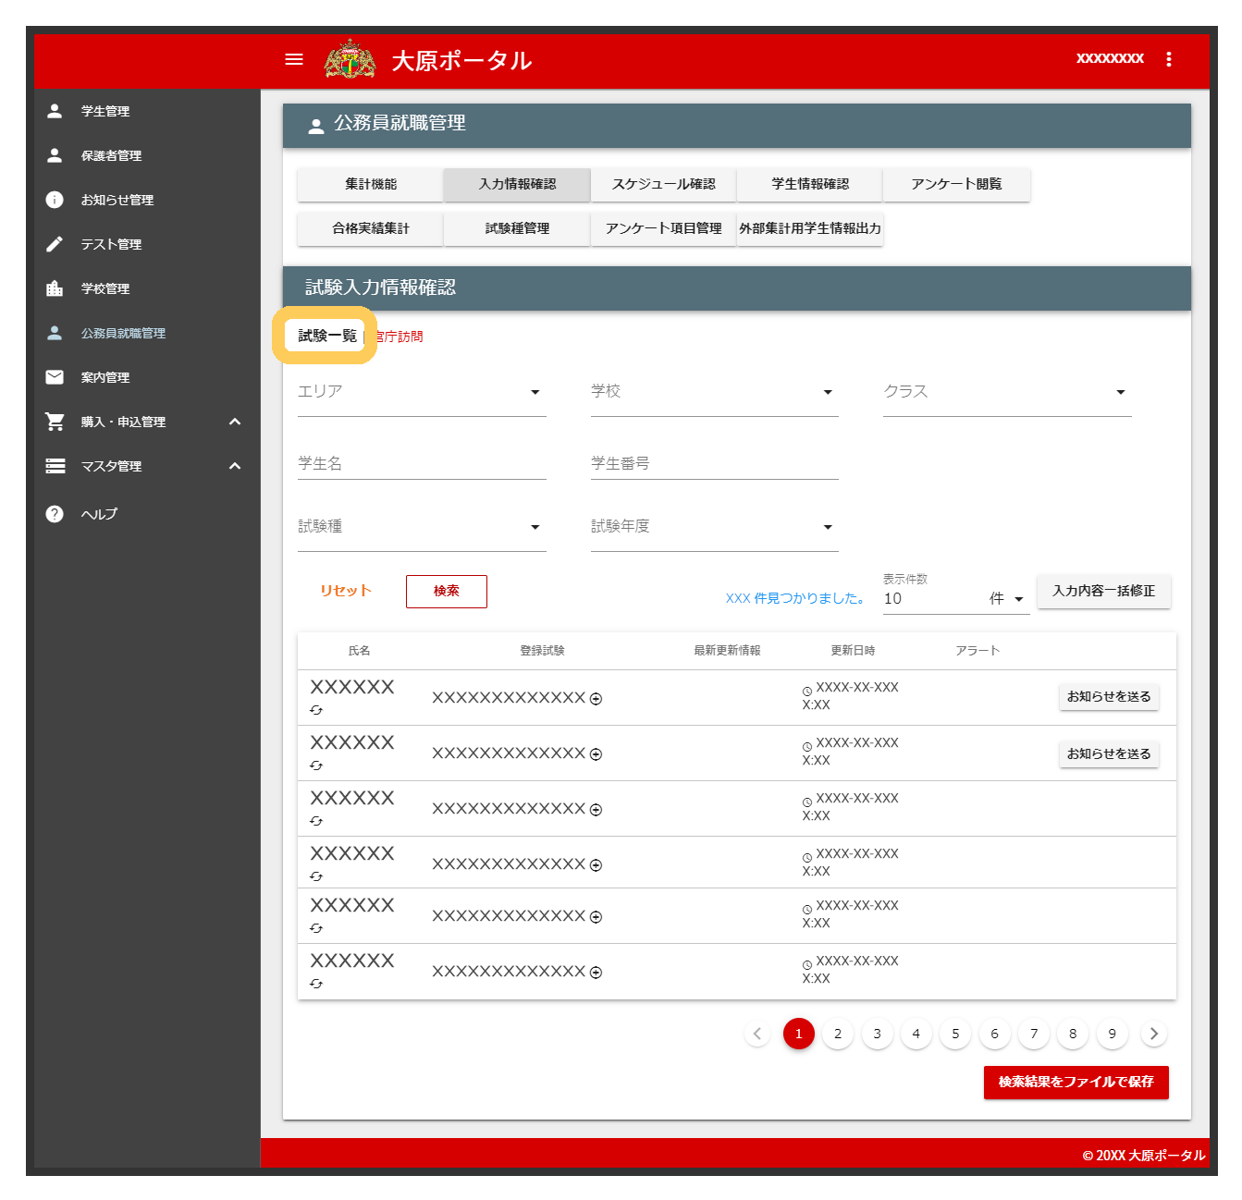
Task: Click the sync icon in first table row
Action: [x=316, y=710]
